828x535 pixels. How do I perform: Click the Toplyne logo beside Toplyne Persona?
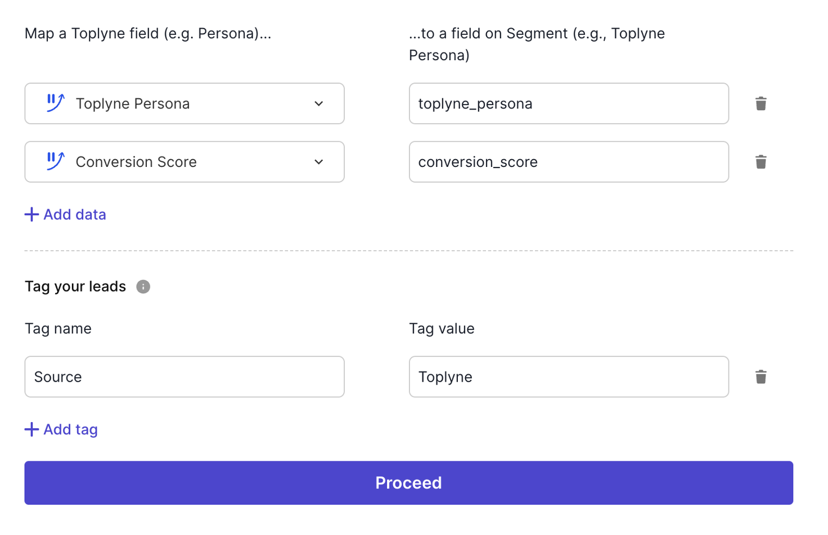click(56, 103)
